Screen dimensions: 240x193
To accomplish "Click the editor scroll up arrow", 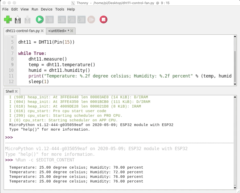I will tap(235, 36).
